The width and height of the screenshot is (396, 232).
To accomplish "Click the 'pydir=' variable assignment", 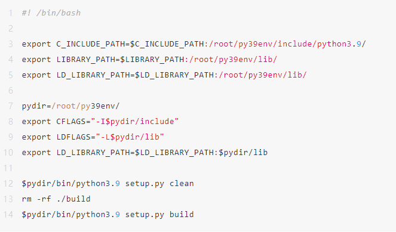I will tap(36, 106).
